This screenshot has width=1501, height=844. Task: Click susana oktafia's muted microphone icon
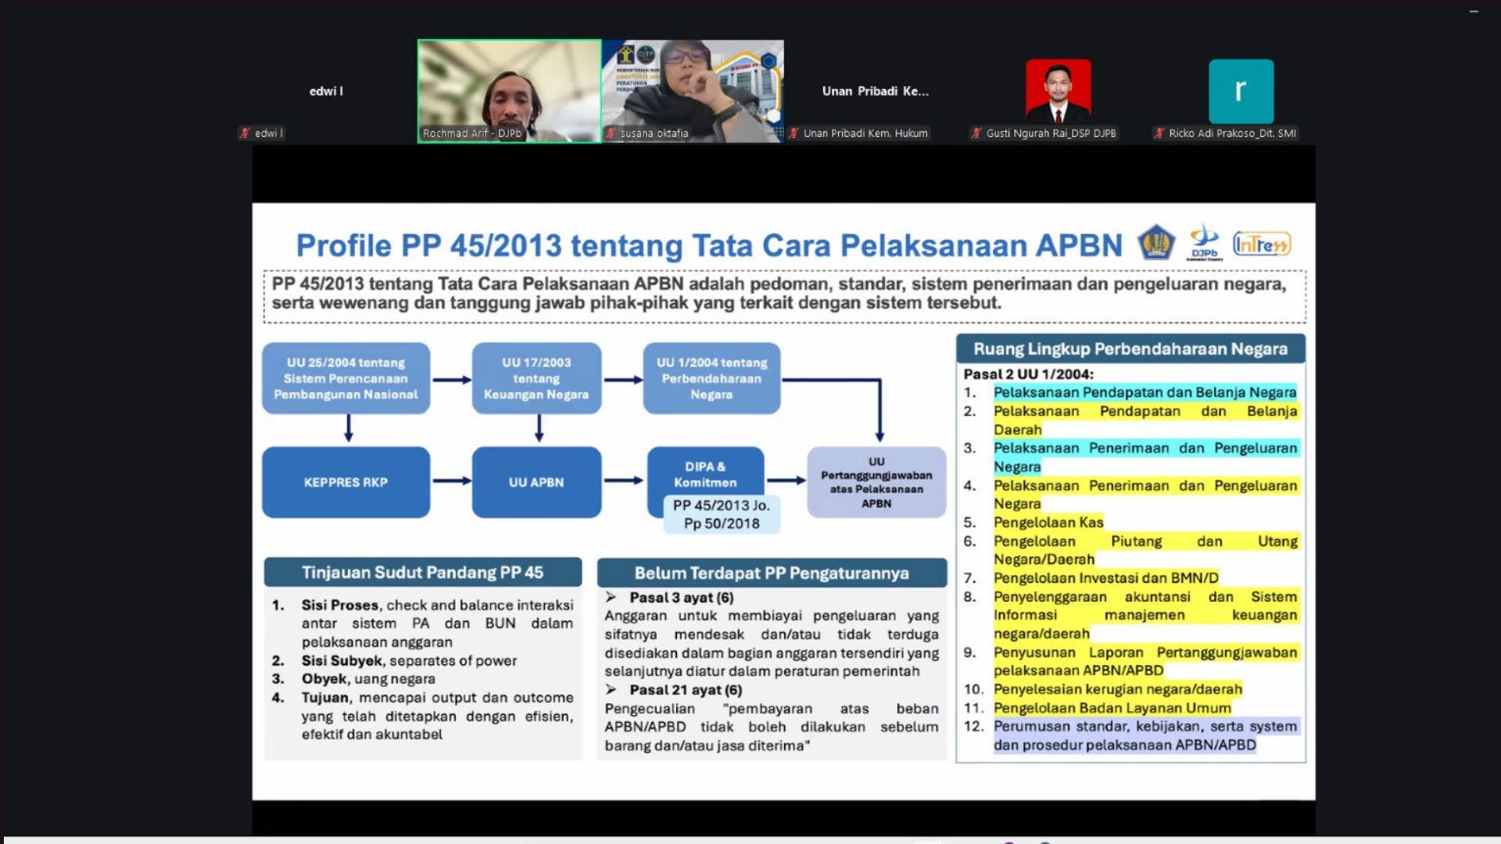611,134
